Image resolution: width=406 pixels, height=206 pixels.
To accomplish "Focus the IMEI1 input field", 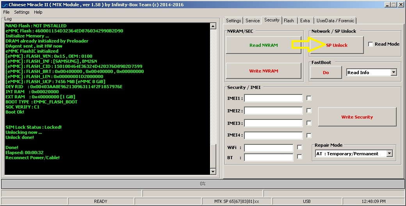I will (273, 98).
